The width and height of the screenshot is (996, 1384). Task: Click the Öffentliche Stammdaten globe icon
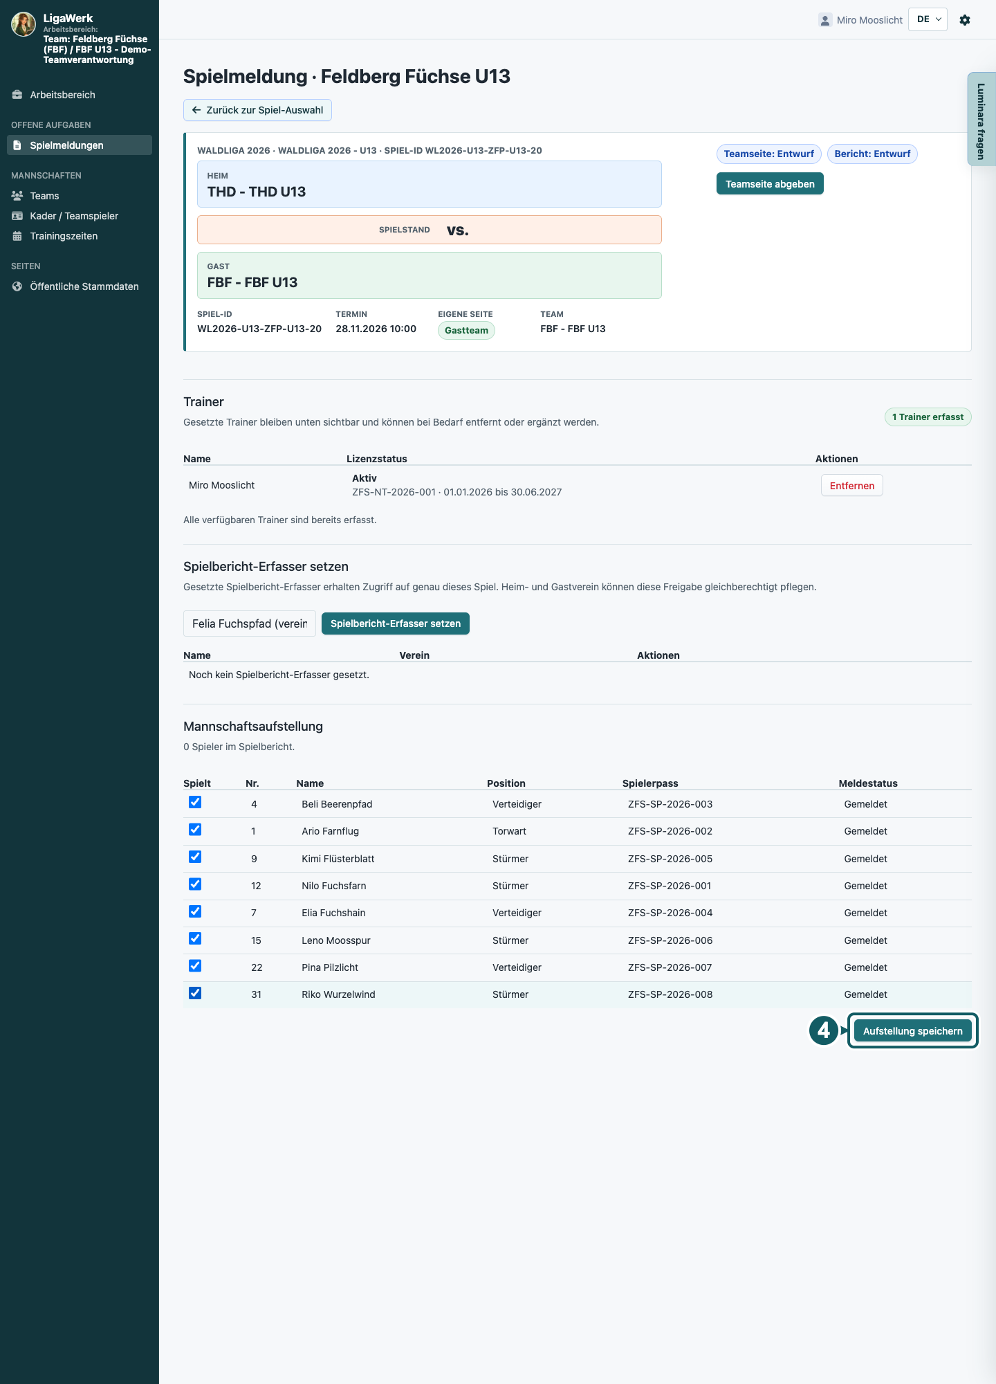pyautogui.click(x=17, y=286)
